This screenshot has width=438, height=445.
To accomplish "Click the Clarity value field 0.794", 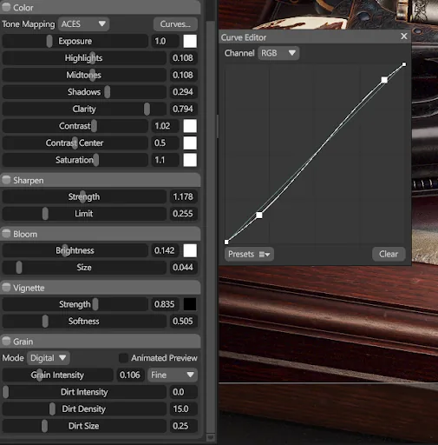I will (x=183, y=109).
